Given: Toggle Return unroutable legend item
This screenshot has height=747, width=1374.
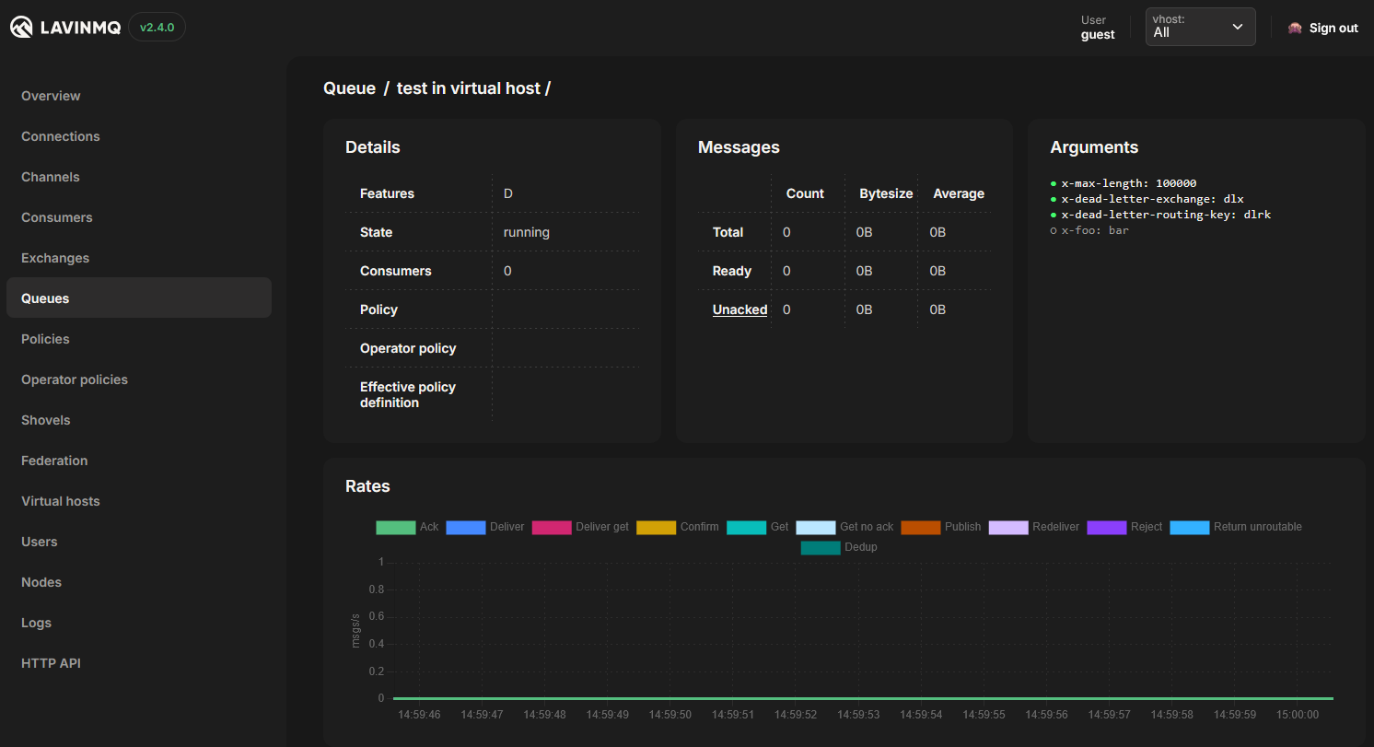Looking at the screenshot, I should (1236, 527).
